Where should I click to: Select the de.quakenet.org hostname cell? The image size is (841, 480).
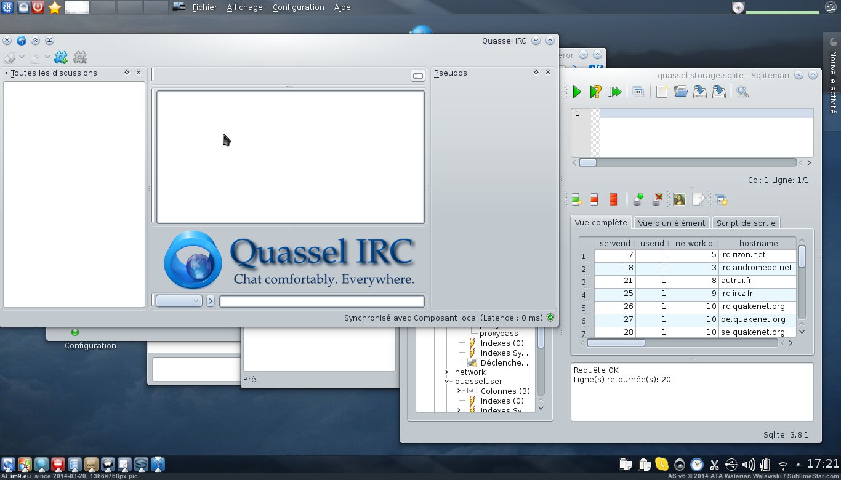tap(757, 319)
